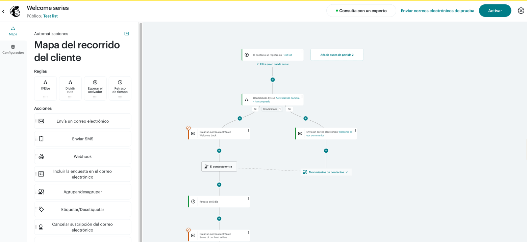The height and width of the screenshot is (242, 527).
Task: Select the Dividir ruta rule tile
Action: (70, 88)
